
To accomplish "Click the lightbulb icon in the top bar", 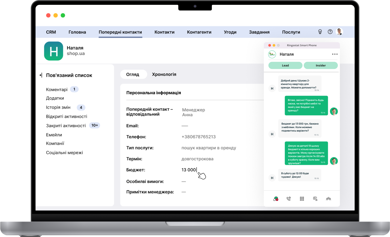I will (320, 32).
